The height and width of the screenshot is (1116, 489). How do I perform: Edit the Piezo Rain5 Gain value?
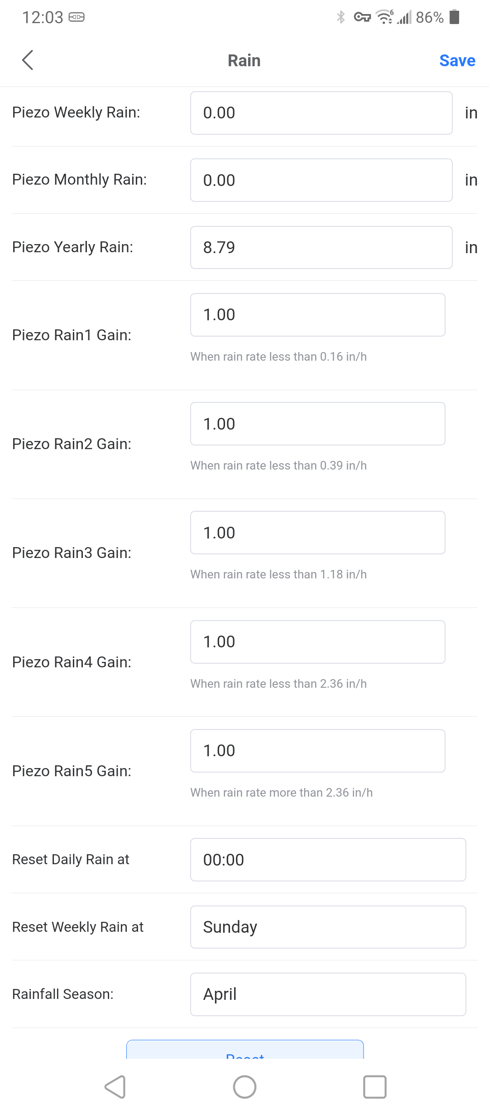(317, 751)
